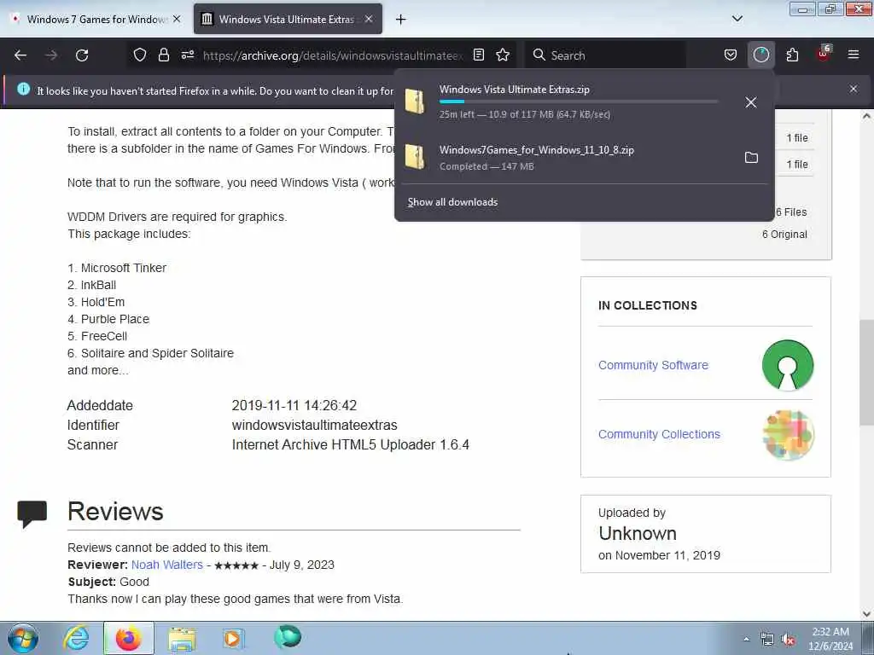Reload the page with the refresh icon

pyautogui.click(x=82, y=55)
